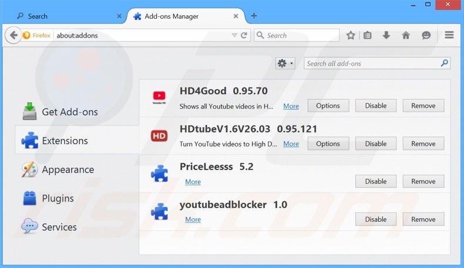Click description 'Shows all Youtube videos in H...'

pyautogui.click(x=226, y=106)
